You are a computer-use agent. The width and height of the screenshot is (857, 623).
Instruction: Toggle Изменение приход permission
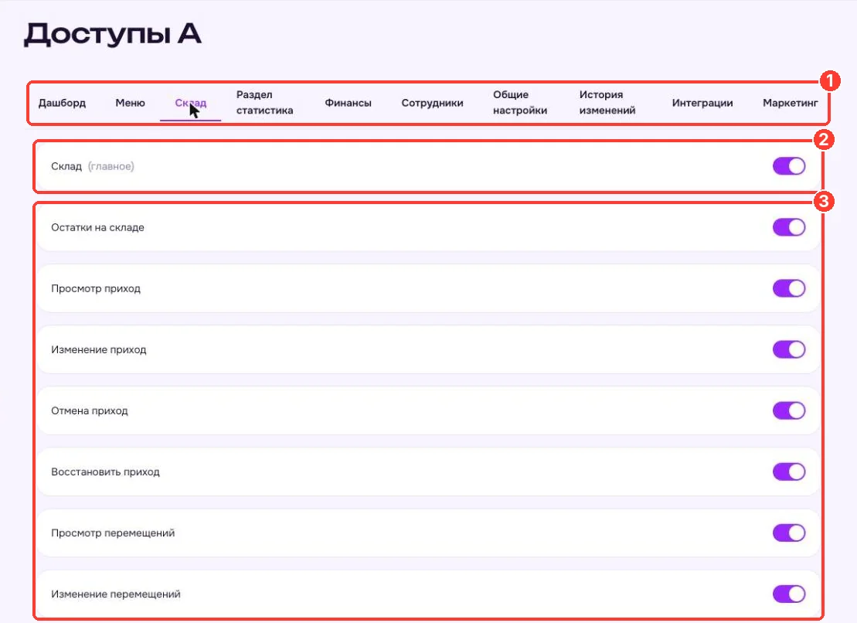(x=789, y=349)
